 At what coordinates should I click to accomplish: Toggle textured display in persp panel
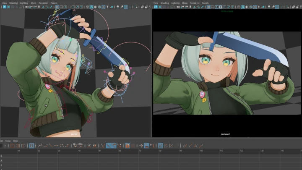(104, 7)
